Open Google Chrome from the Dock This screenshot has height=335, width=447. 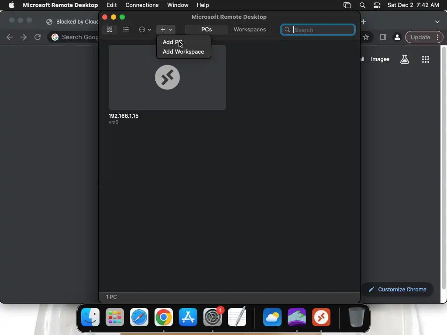click(164, 317)
